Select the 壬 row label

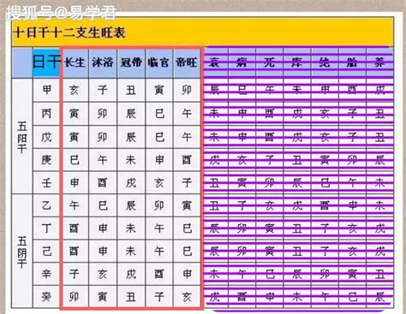click(46, 182)
